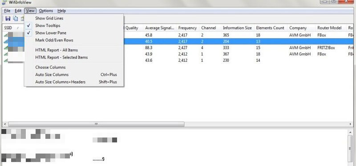This screenshot has height=166, width=356.
Task: Click frequency cell 2,427
Action: 183,48
